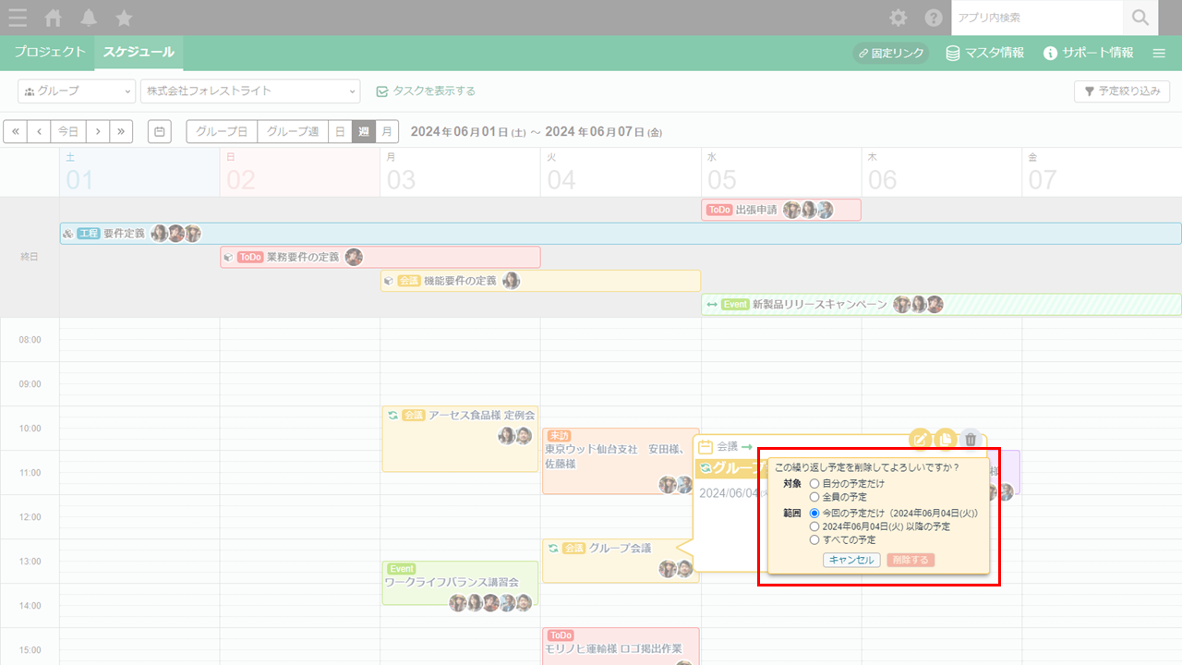Open the calendar date picker icon
The width and height of the screenshot is (1182, 665).
[x=160, y=132]
